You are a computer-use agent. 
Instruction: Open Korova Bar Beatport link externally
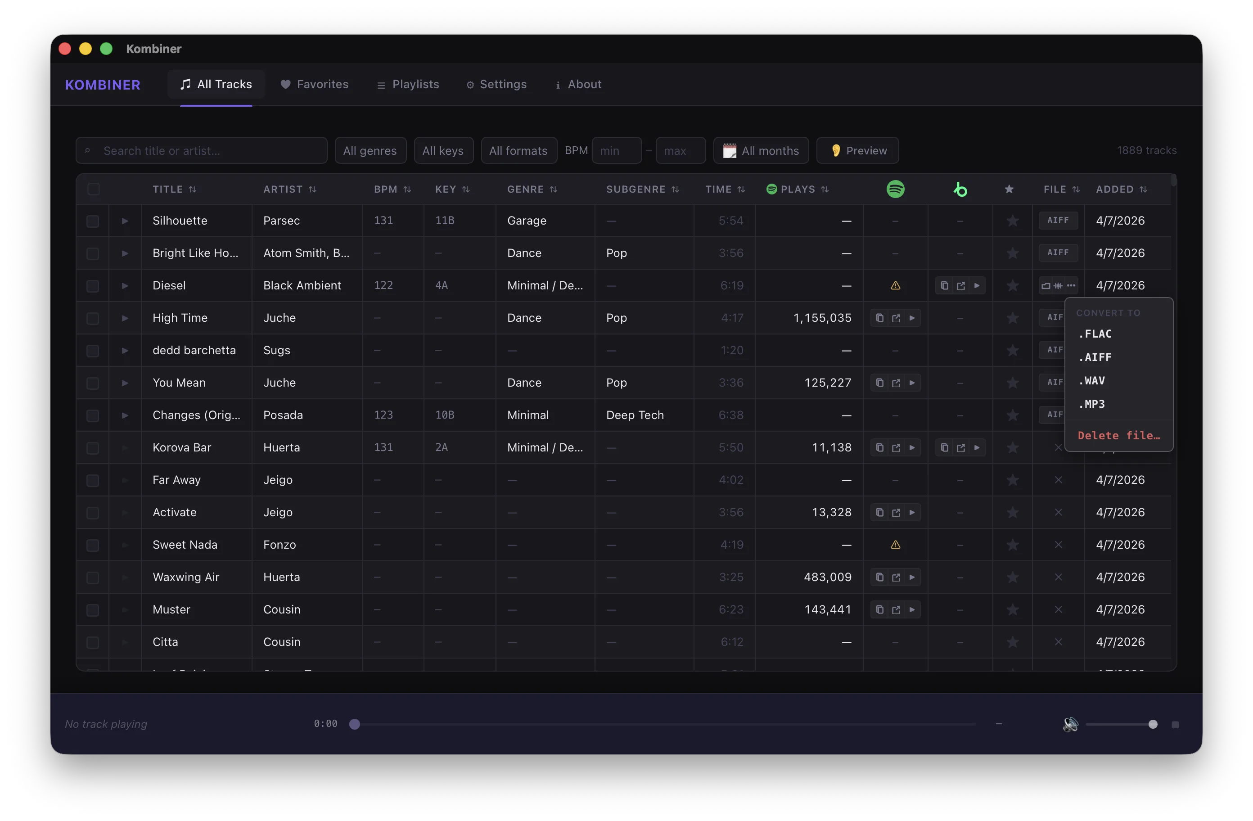pos(961,447)
